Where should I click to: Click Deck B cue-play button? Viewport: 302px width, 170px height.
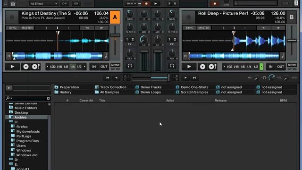pyautogui.click(x=213, y=67)
